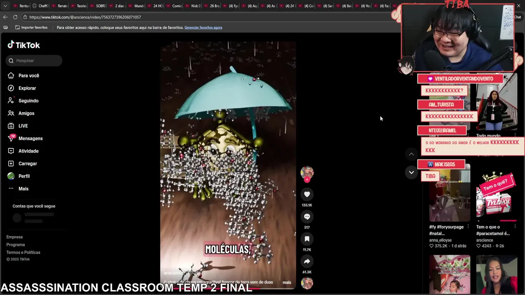
Task: Open the sound disc below share count
Action: pos(307,283)
